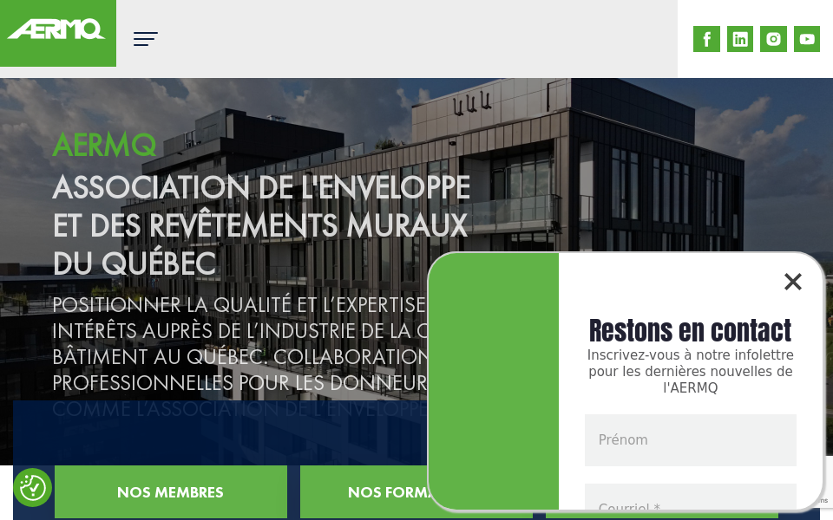Click the Restons en contact popup title
Image resolution: width=833 pixels, height=520 pixels.
click(x=690, y=331)
